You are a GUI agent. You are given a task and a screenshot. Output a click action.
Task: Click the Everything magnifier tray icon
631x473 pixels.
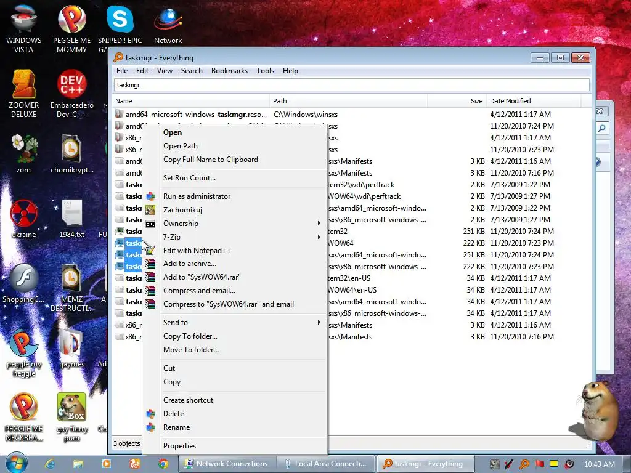tap(524, 464)
